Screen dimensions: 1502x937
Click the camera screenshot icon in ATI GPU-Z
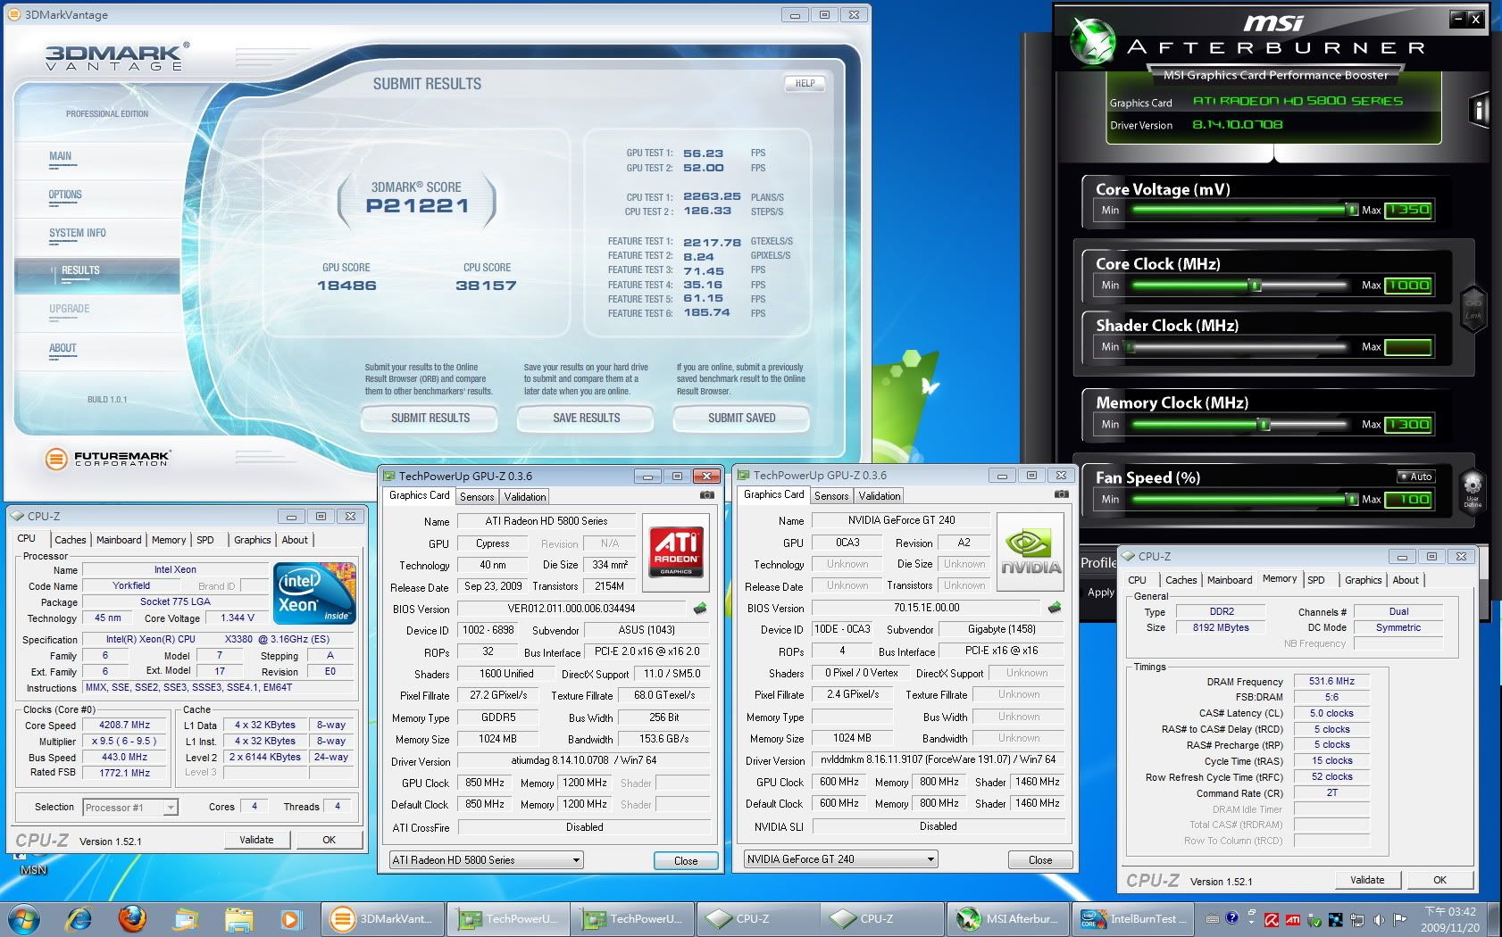pyautogui.click(x=706, y=495)
